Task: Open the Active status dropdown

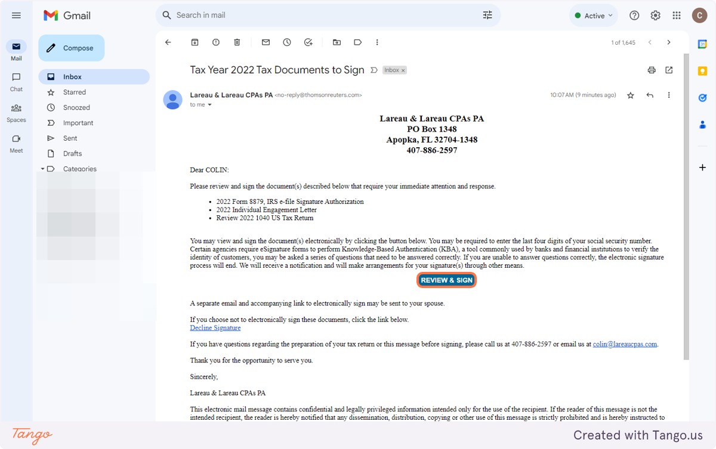Action: click(x=594, y=16)
